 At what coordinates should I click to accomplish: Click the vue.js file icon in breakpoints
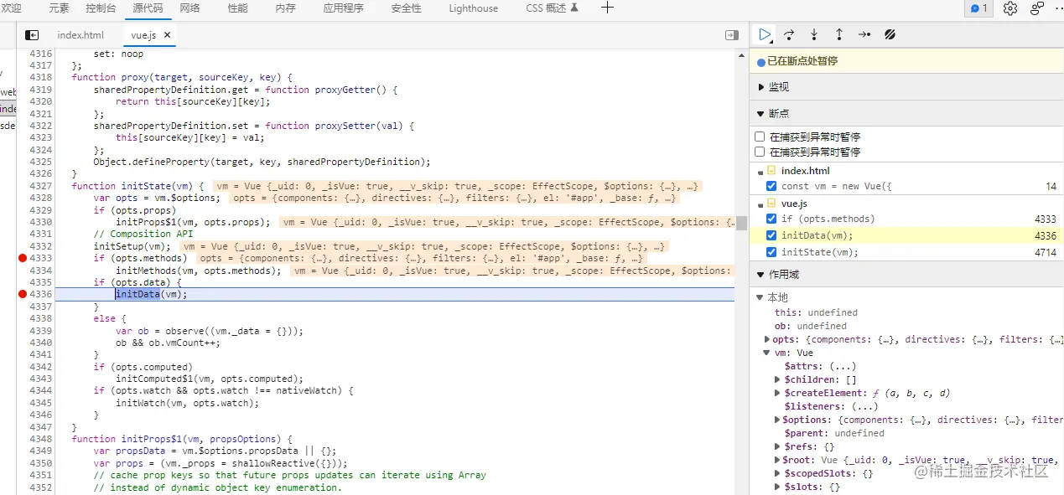771,204
